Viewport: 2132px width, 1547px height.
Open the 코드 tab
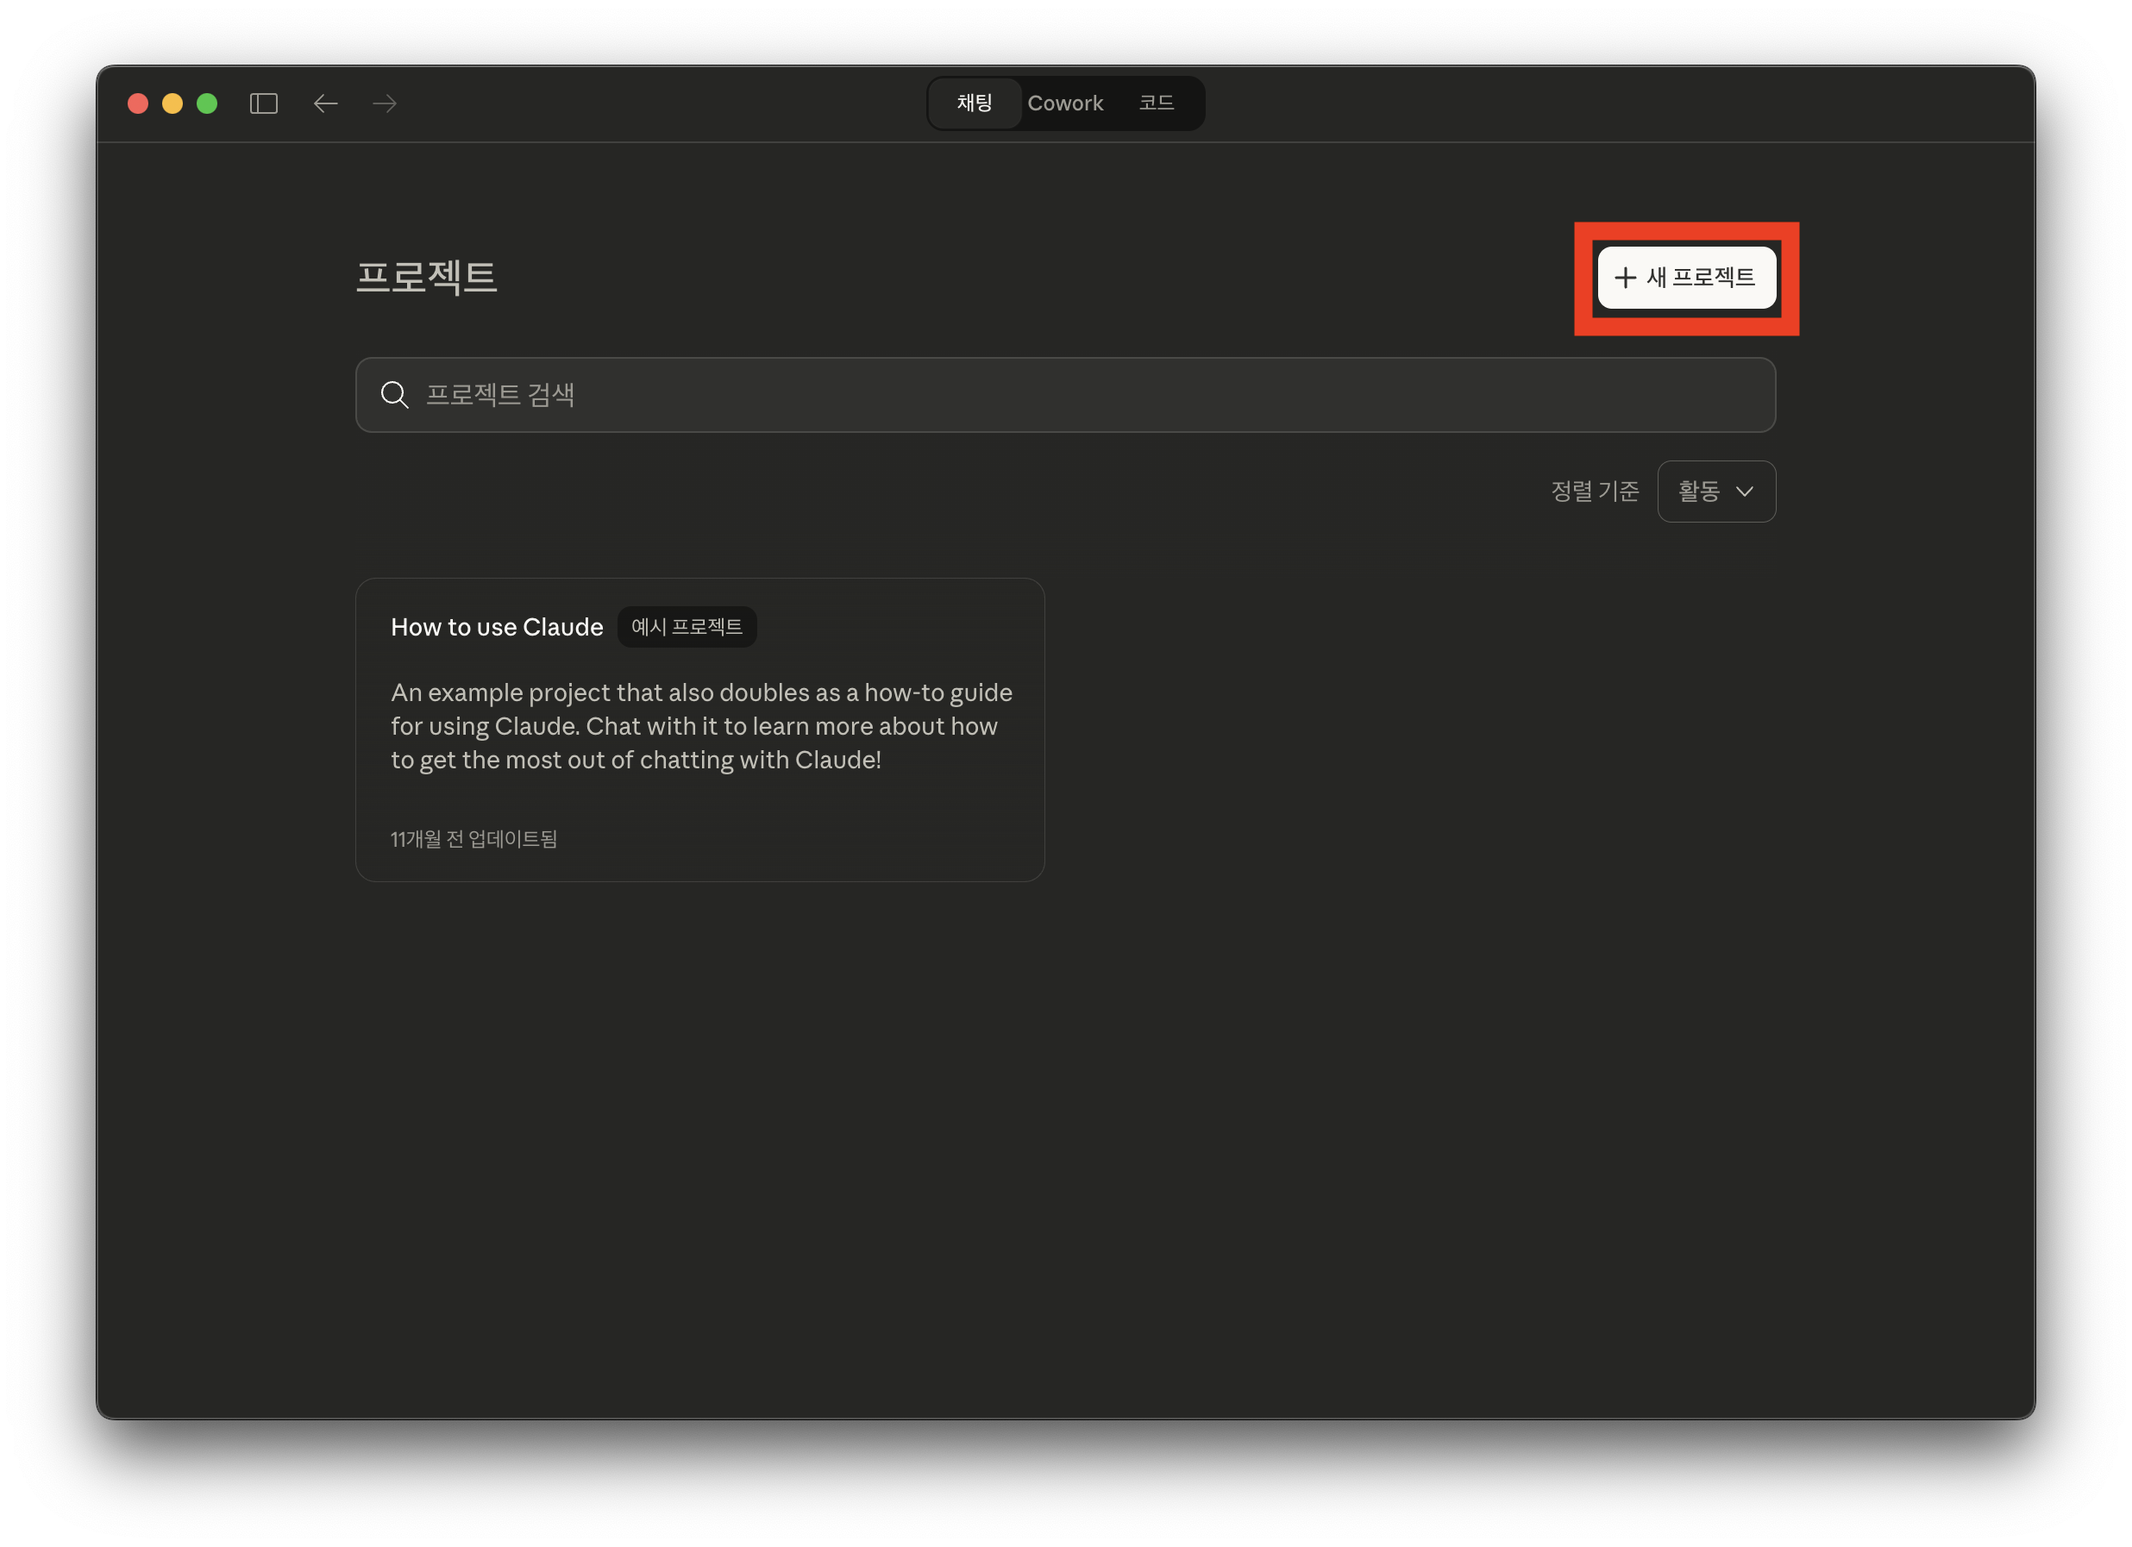1157,103
